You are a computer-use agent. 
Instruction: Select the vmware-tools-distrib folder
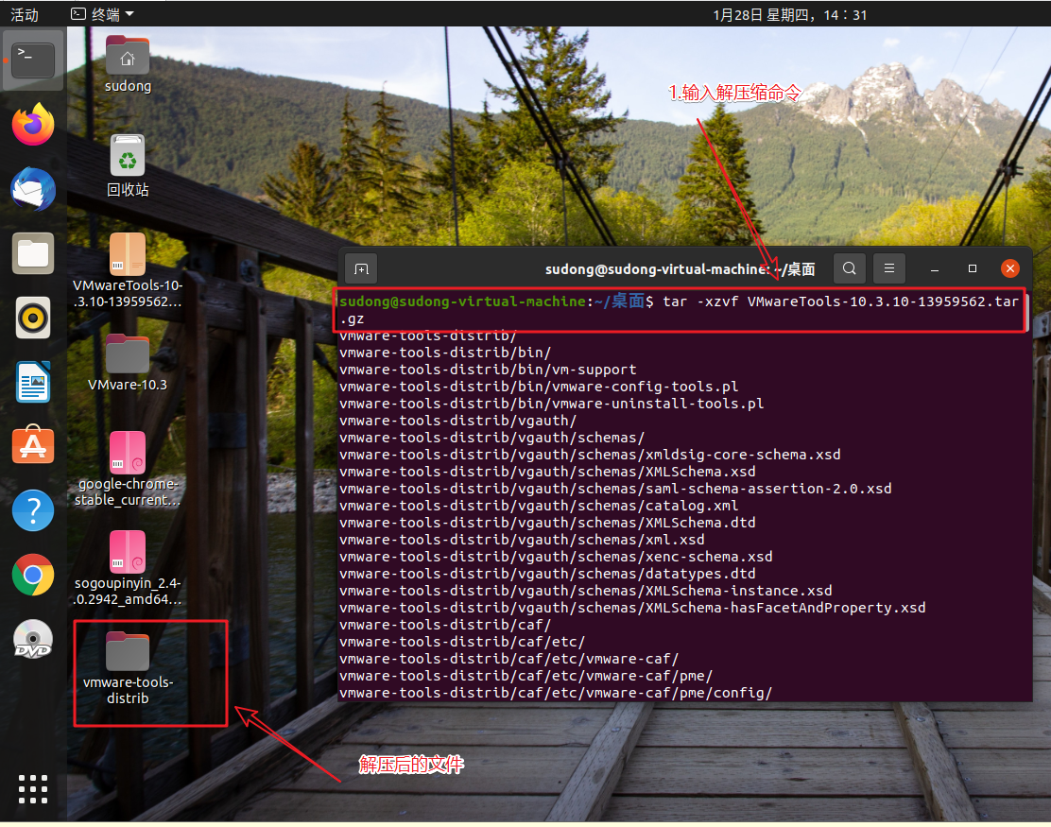(127, 652)
